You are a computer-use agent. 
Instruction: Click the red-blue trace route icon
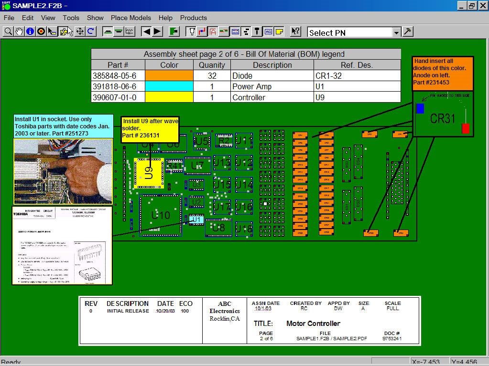click(x=202, y=32)
